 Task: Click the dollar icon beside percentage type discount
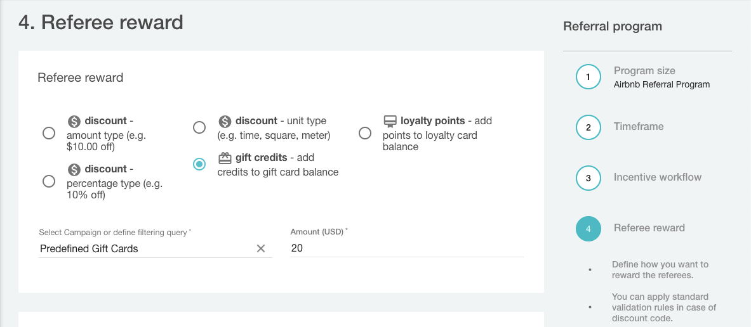click(74, 169)
